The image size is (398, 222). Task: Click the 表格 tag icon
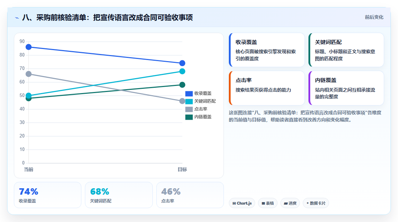pos(263,204)
